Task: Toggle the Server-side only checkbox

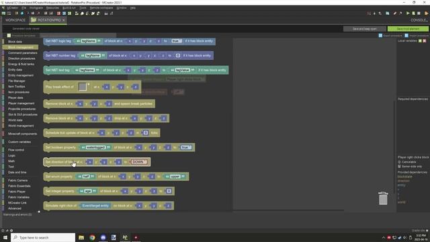Action: point(410,166)
